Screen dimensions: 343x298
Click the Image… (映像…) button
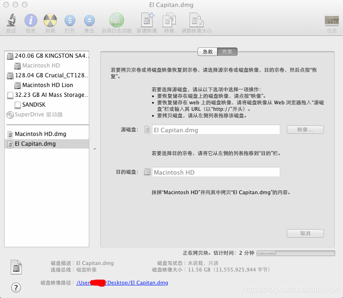pos(305,129)
